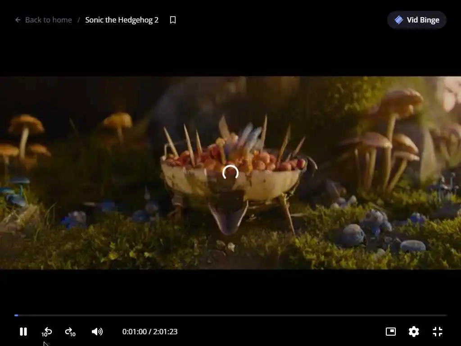This screenshot has width=461, height=346.
Task: Go back to home
Action: click(x=44, y=20)
